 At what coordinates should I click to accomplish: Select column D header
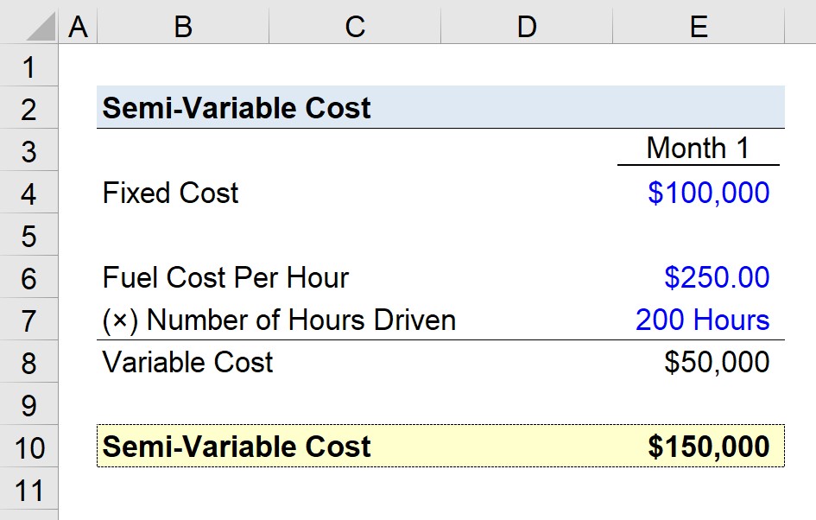pos(526,28)
